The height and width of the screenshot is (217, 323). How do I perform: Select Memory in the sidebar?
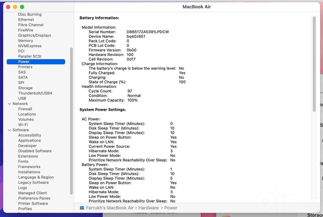tap(26, 41)
